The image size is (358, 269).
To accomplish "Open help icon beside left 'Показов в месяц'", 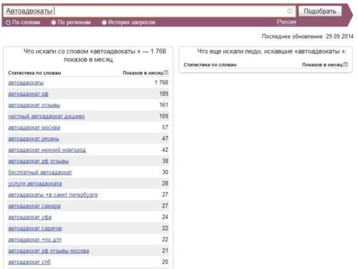I will 166,73.
